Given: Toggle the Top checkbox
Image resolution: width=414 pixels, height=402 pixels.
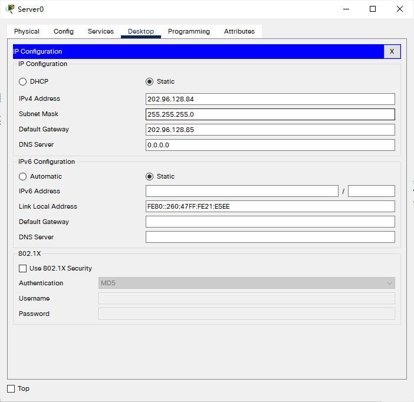Looking at the screenshot, I should (x=11, y=389).
